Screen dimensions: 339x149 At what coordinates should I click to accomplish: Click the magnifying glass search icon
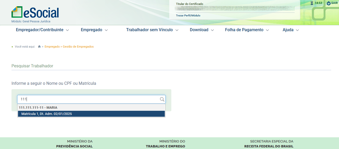coord(162,99)
